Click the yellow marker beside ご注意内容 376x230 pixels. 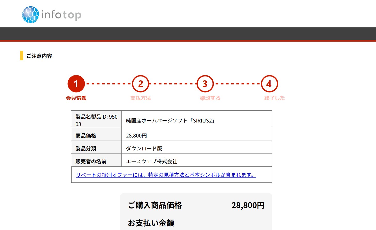point(22,56)
